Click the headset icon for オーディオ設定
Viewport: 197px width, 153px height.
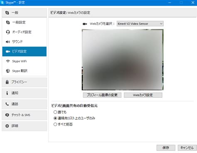(x=8, y=32)
